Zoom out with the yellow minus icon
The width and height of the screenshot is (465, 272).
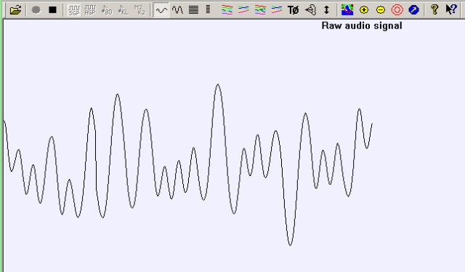click(381, 10)
